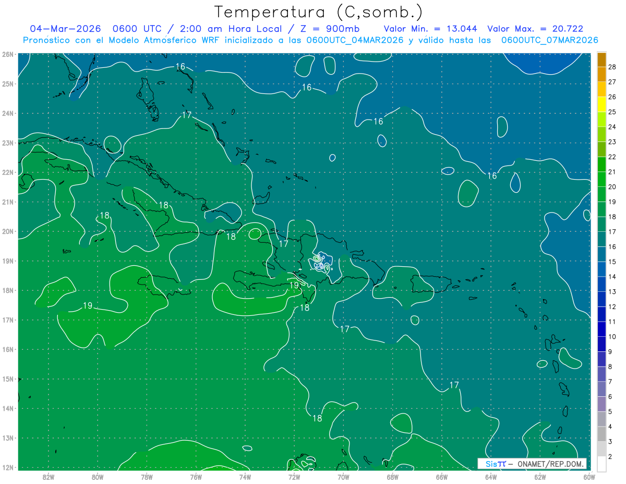
Task: Click the 18N latitude axis label
Action: coord(8,290)
